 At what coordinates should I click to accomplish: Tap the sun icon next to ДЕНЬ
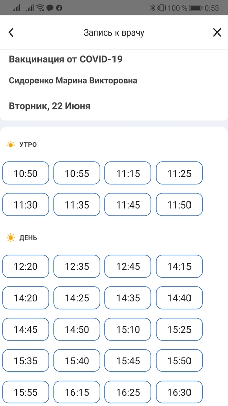tap(11, 238)
